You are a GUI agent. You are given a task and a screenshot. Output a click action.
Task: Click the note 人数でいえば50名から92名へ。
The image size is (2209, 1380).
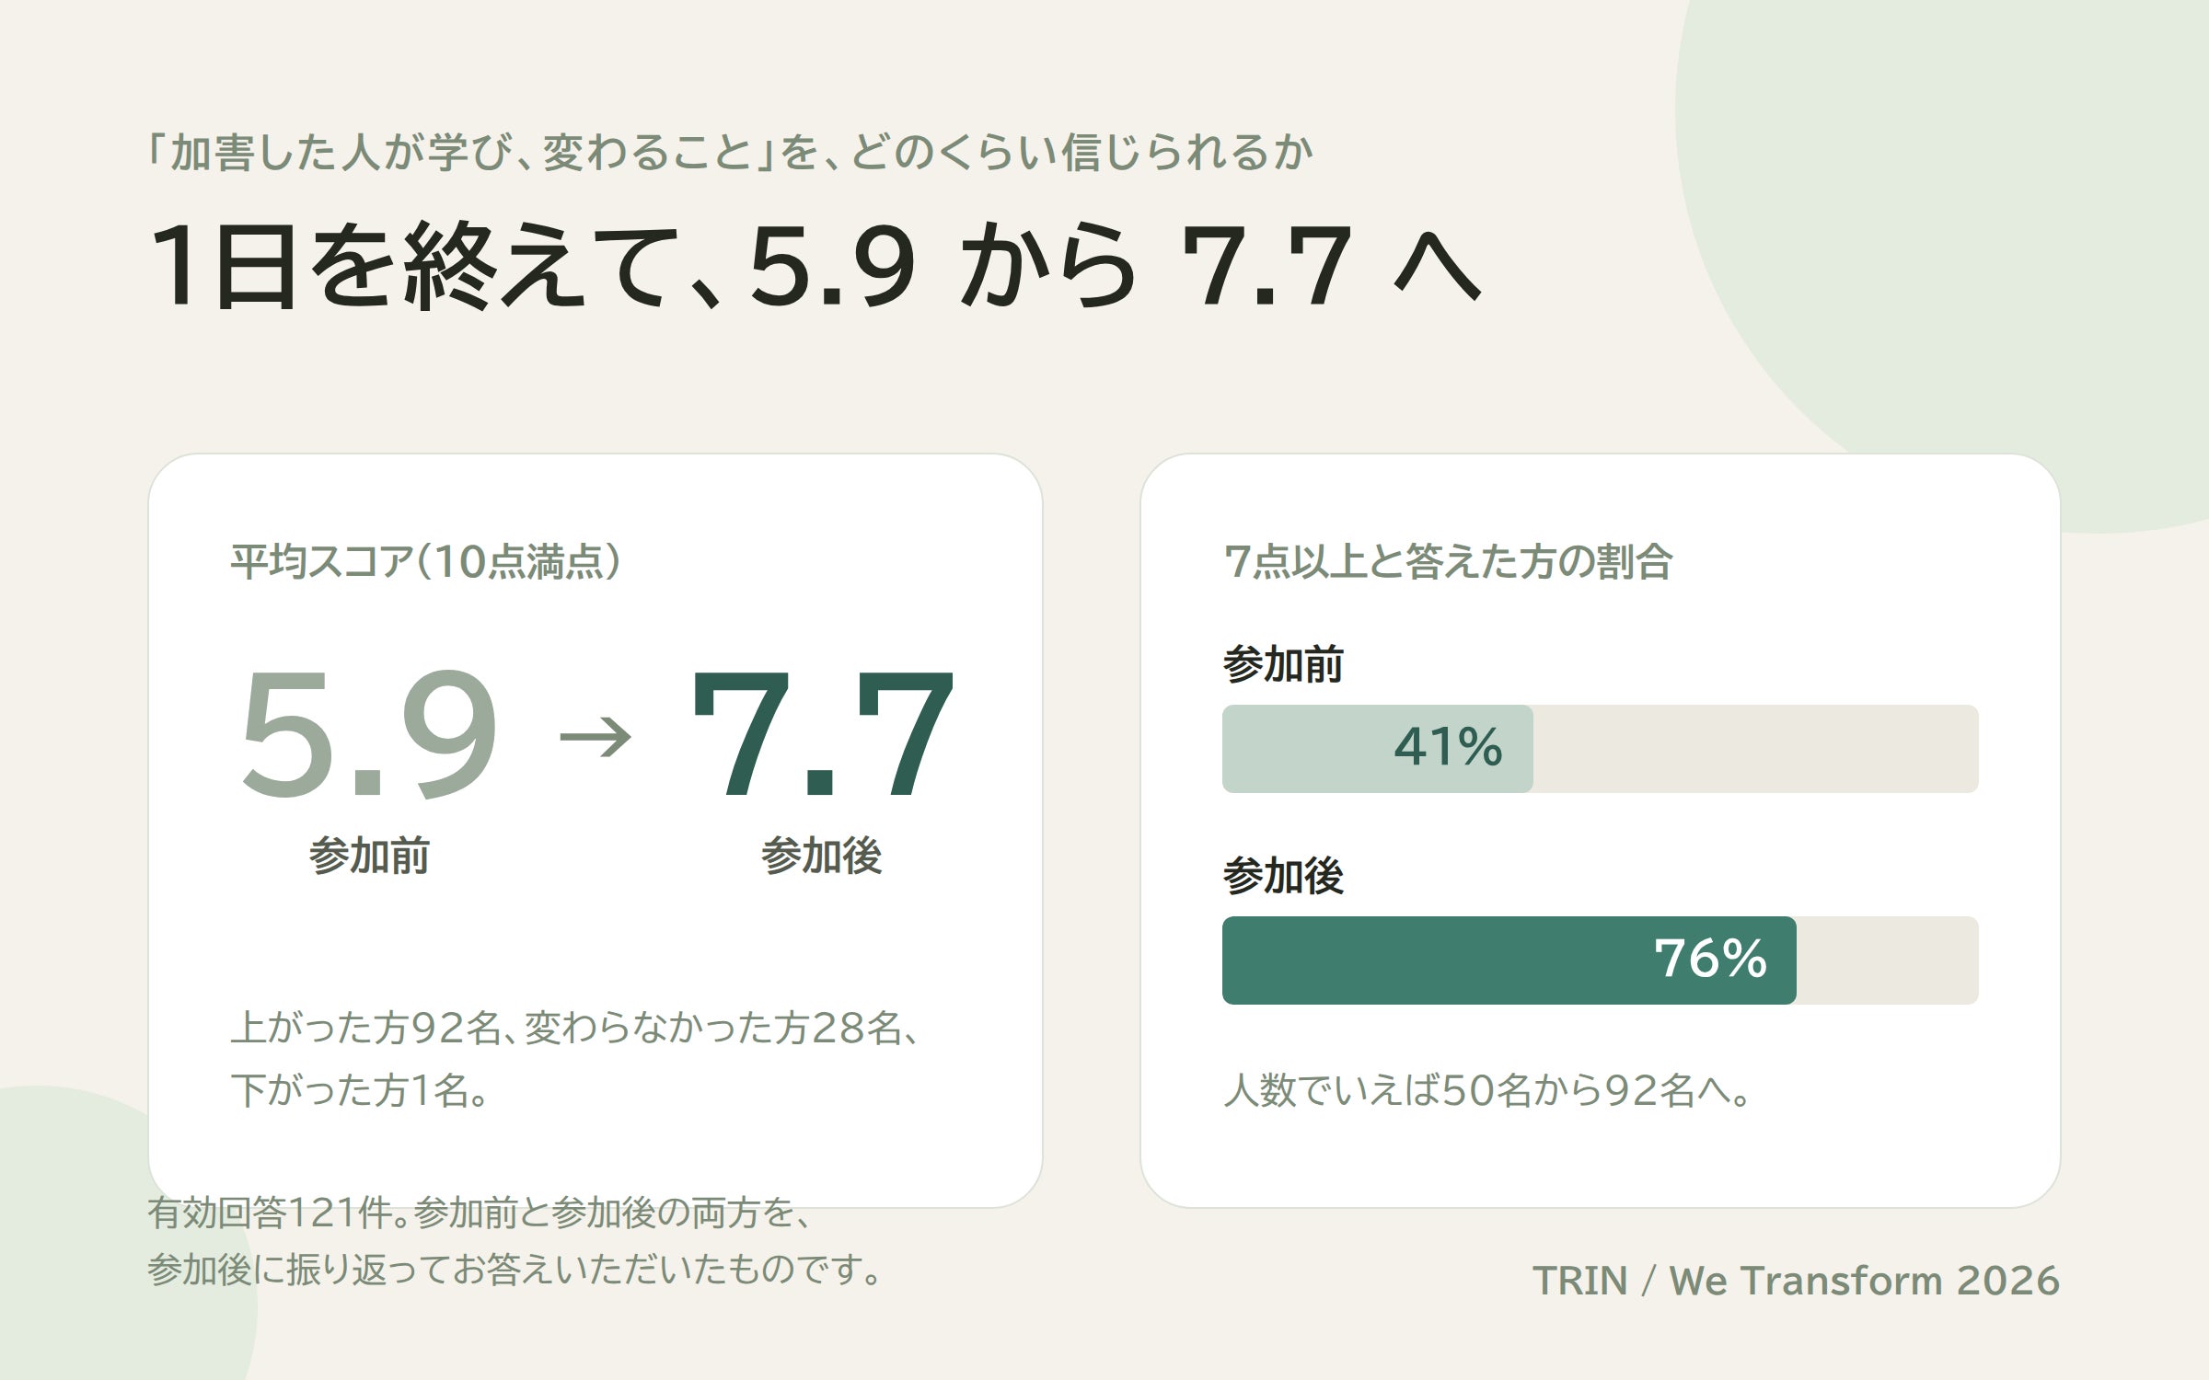[x=1487, y=1090]
